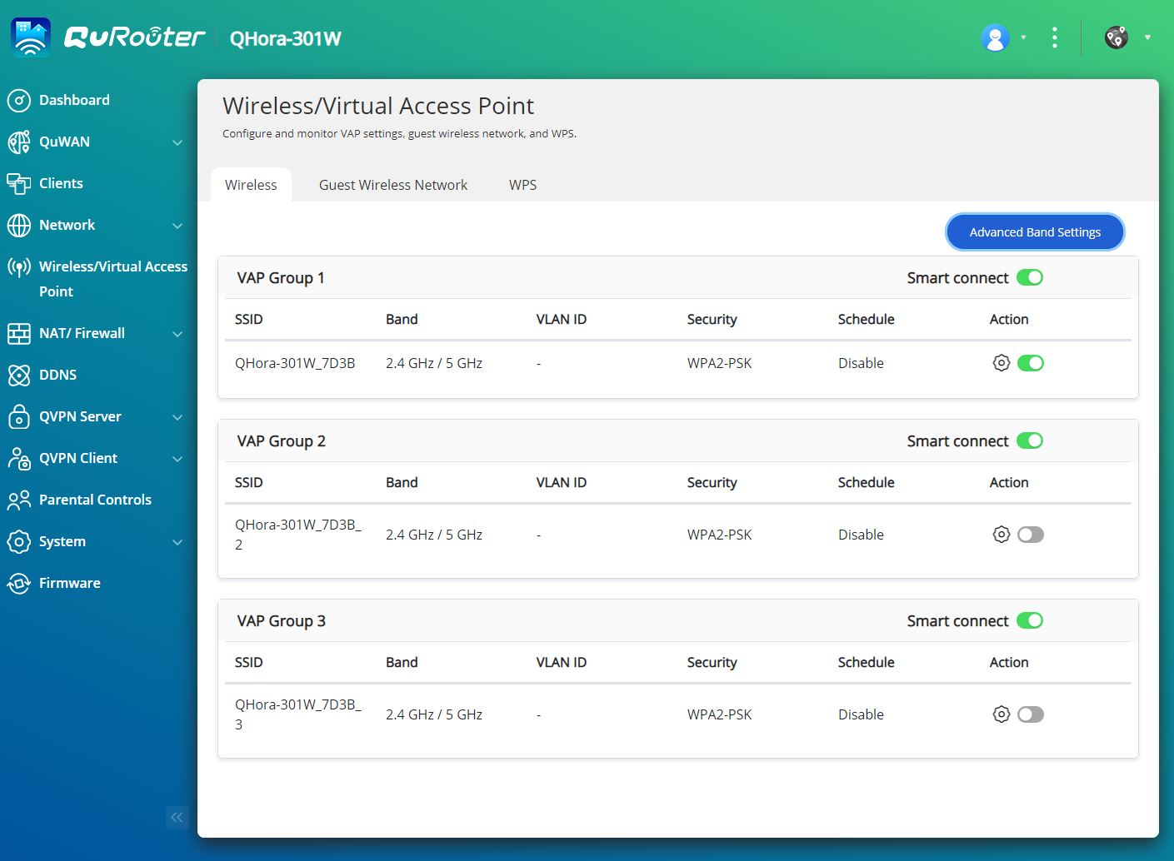Click WPA2-PSK security value in VAP Group 1

719,363
